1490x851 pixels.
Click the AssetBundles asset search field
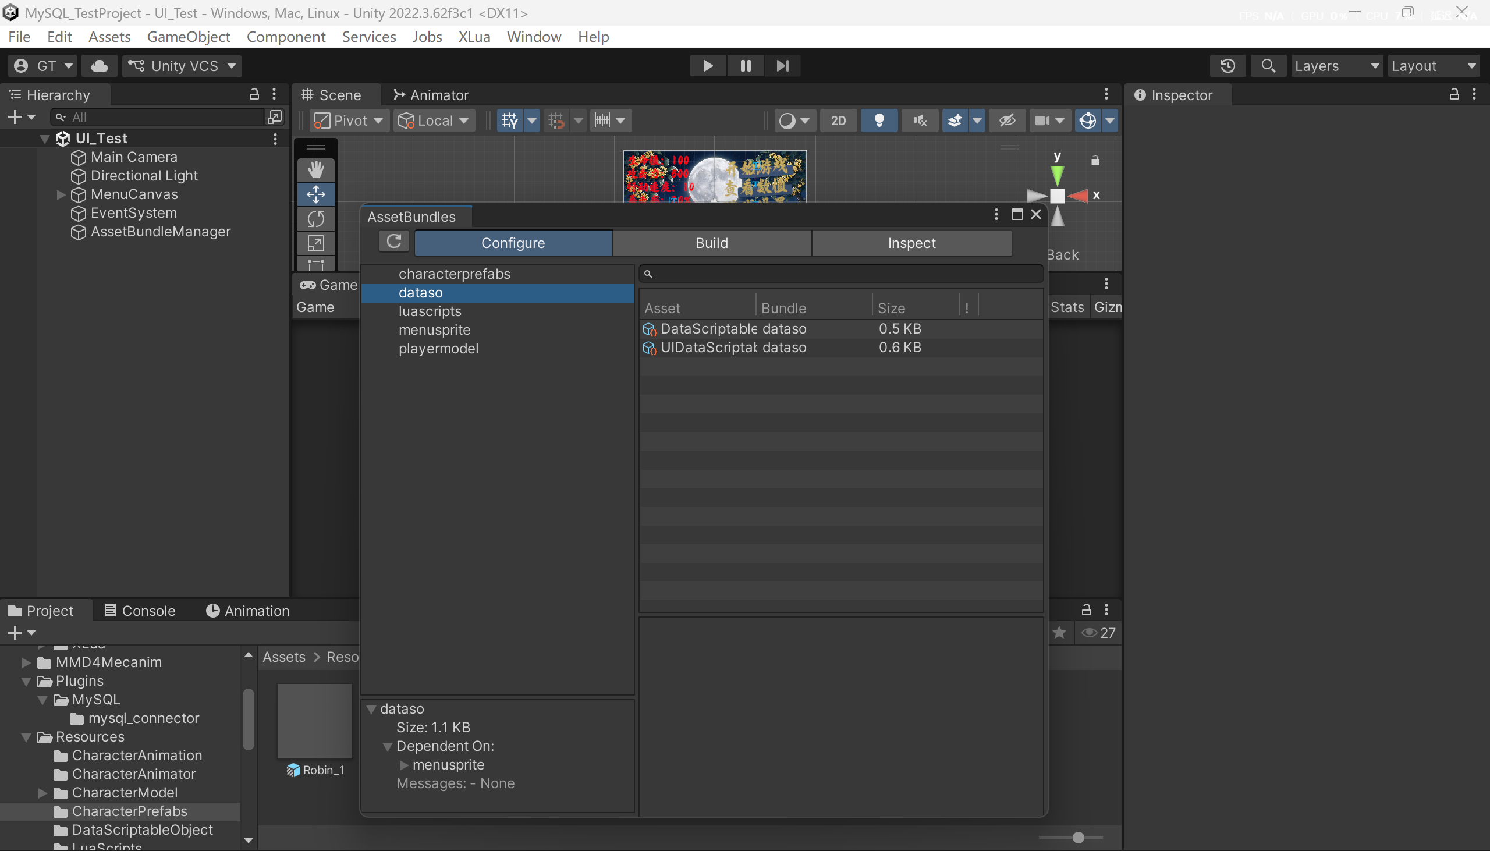pos(842,274)
